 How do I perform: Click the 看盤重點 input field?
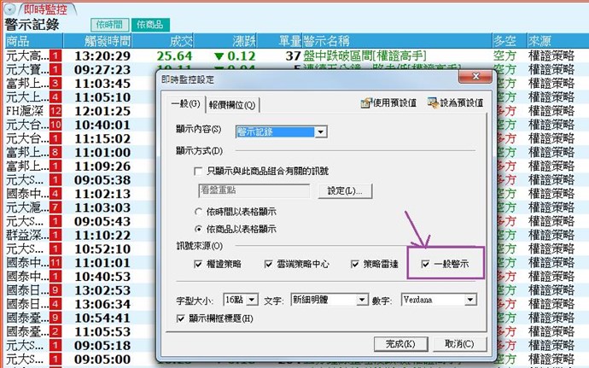[x=254, y=190]
